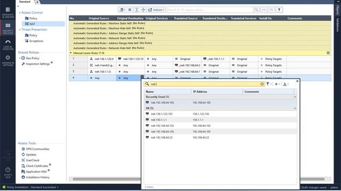Select nat-136.1.122.102 in All list

click(220, 114)
